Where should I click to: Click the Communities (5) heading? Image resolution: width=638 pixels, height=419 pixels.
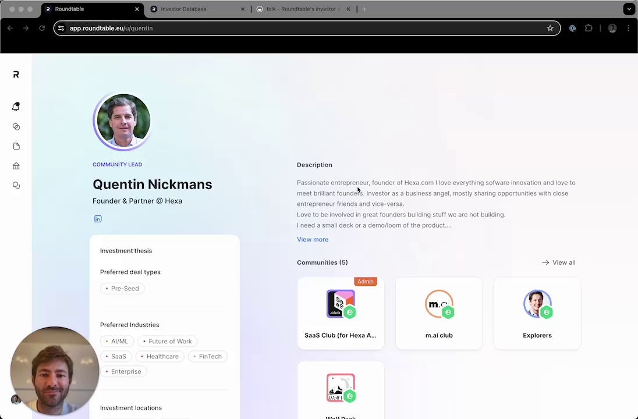322,262
